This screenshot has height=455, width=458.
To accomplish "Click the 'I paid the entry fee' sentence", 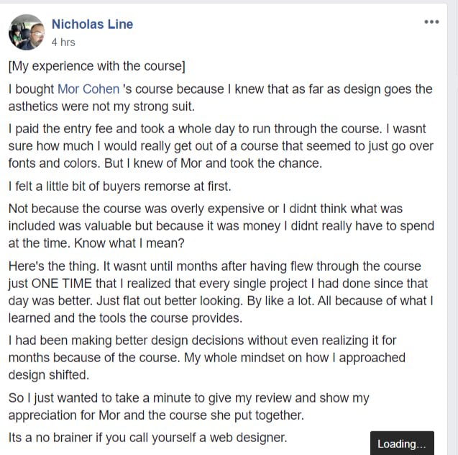I will click(195, 129).
